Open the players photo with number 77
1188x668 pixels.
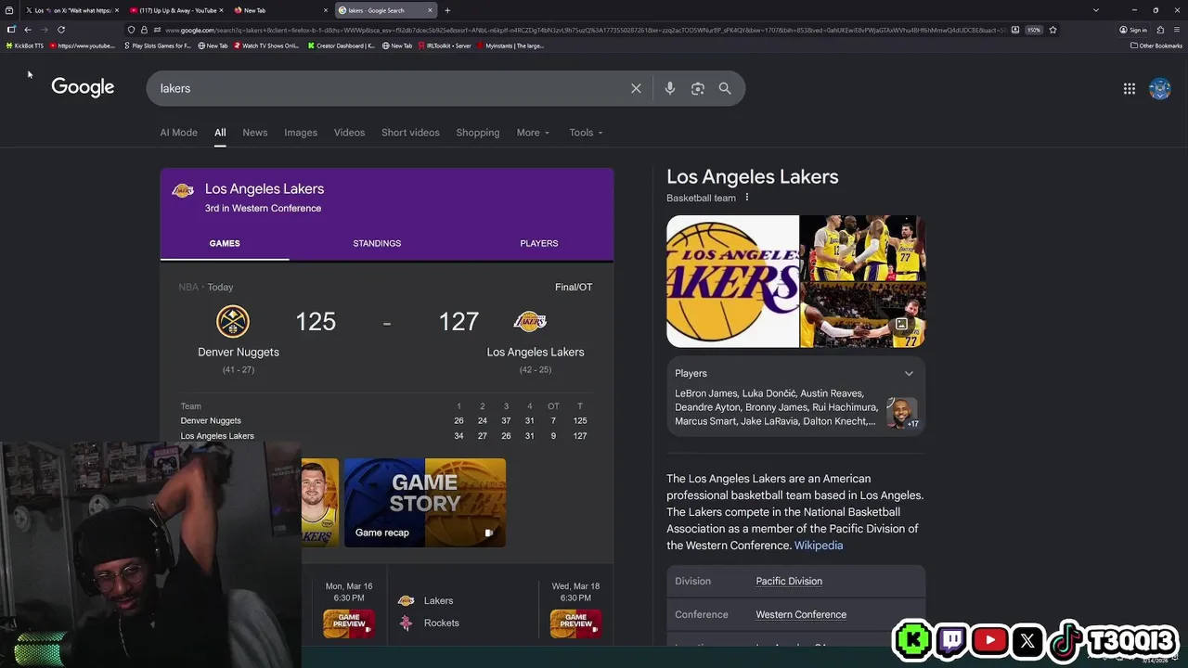[862, 248]
